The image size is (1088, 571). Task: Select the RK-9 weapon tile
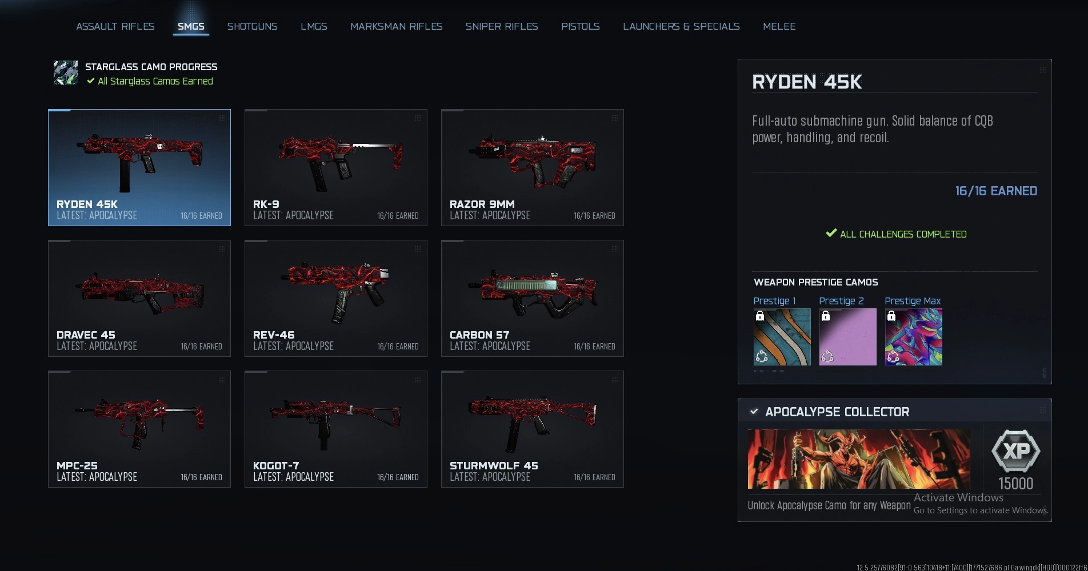tap(336, 167)
